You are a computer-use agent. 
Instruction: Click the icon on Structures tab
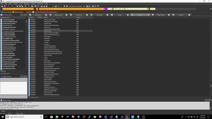coord(91,15)
